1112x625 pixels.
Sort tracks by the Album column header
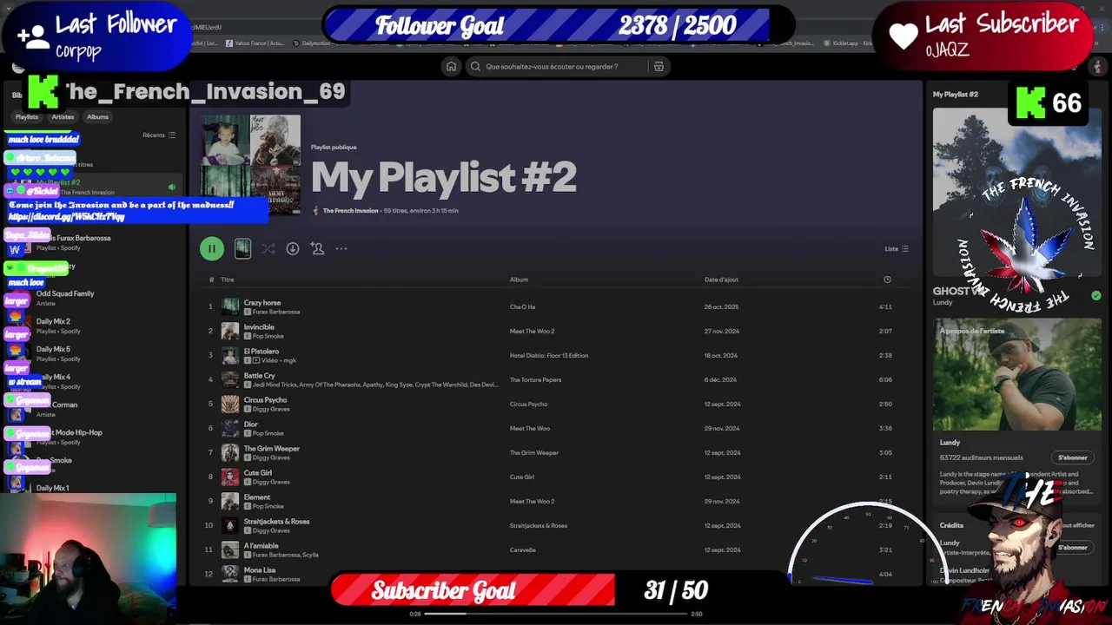click(x=519, y=280)
